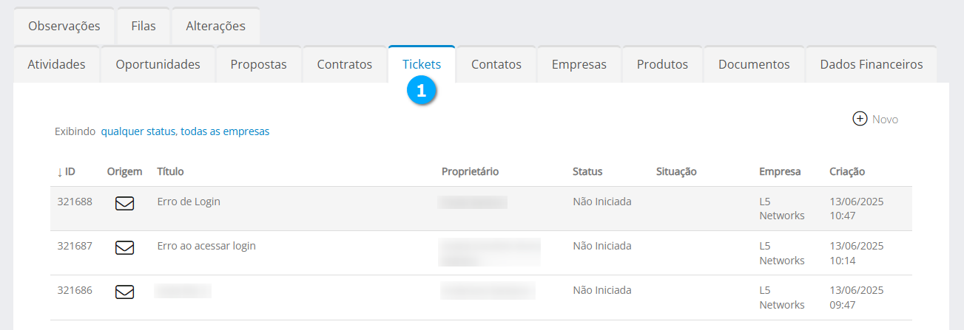This screenshot has height=330, width=964.
Task: Open the Oportunidades tab
Action: (158, 64)
